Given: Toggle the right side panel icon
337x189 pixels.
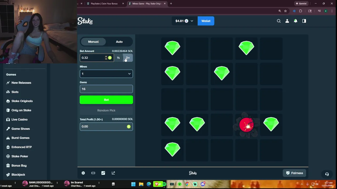Looking at the screenshot, I should pyautogui.click(x=304, y=21).
